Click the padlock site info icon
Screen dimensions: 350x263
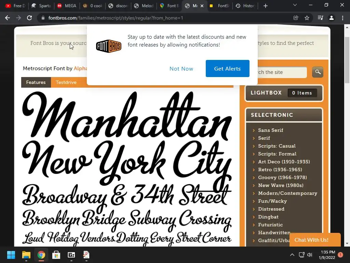pos(43,18)
